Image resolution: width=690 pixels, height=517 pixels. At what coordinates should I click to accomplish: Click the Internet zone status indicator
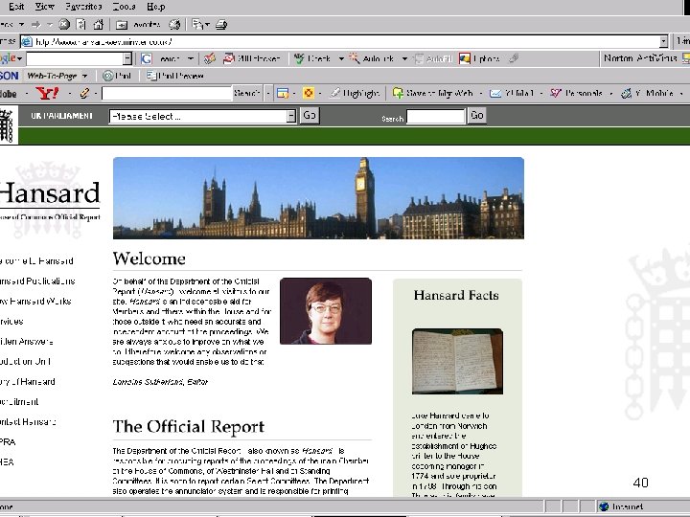click(621, 506)
